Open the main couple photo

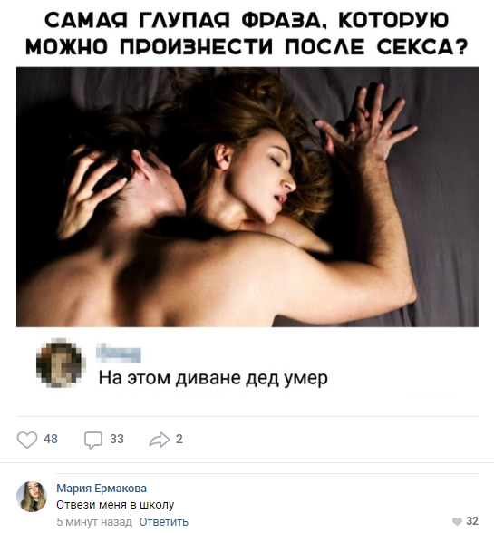tap(247, 197)
